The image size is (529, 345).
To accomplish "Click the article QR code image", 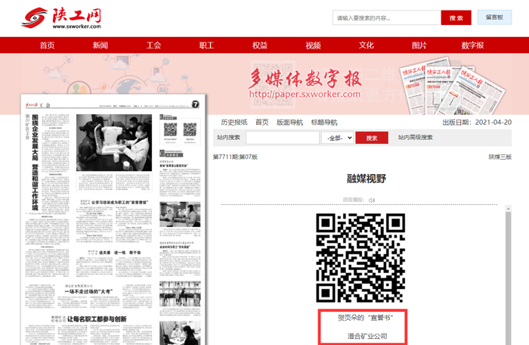I will [360, 258].
